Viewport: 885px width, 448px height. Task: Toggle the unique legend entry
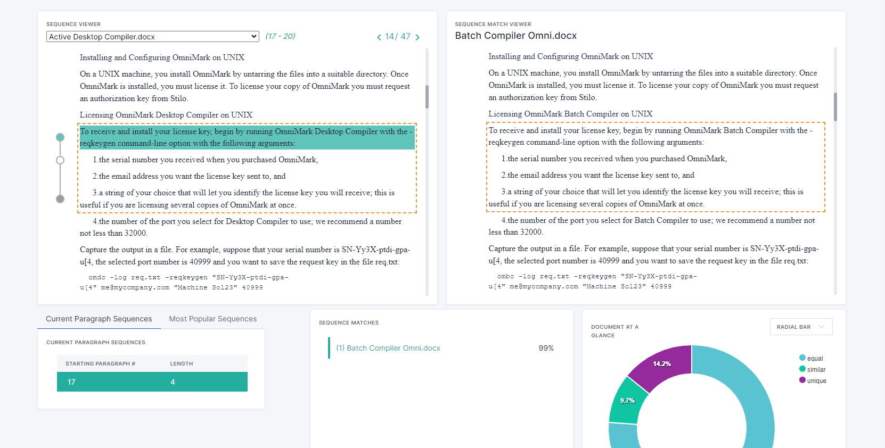813,380
